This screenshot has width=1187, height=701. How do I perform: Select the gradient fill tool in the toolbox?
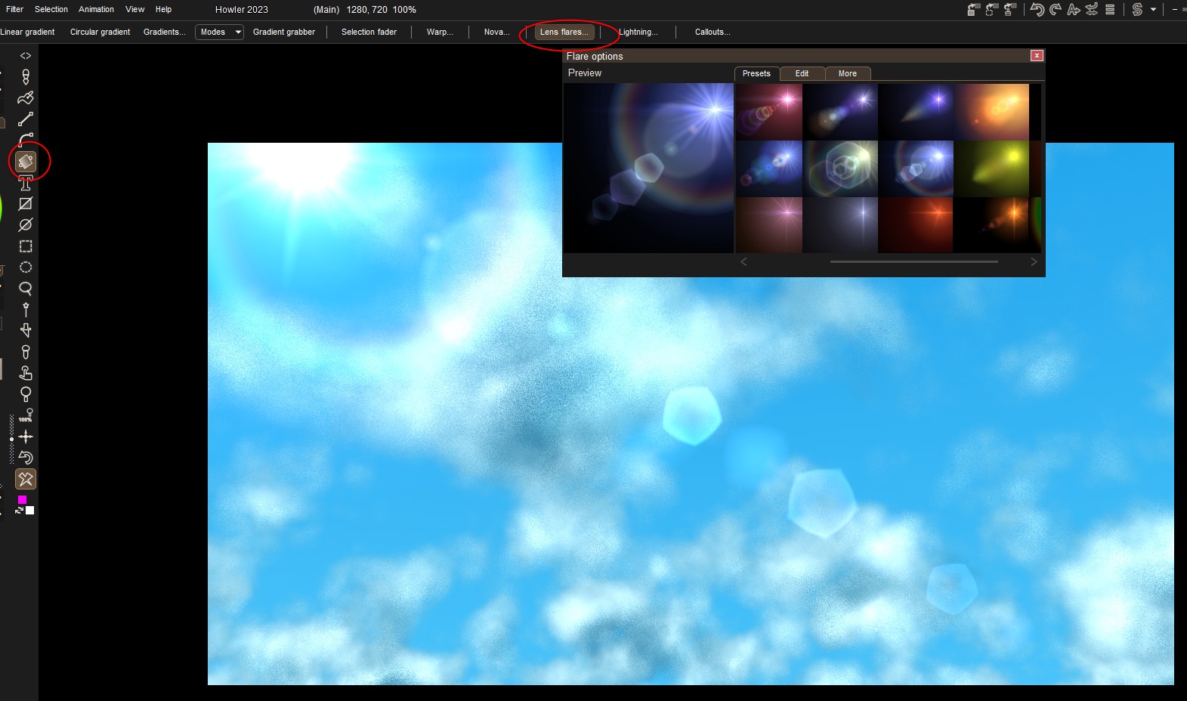coord(26,162)
